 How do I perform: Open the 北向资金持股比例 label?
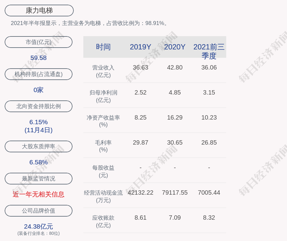pyautogui.click(x=39, y=106)
